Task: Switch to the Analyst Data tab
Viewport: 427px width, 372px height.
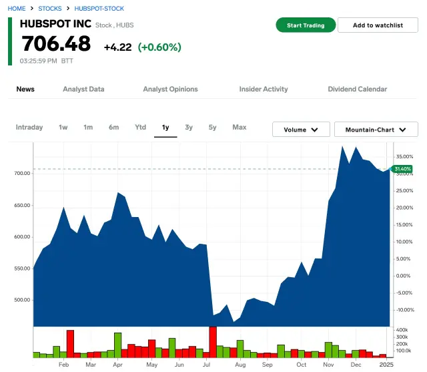Action: tap(83, 89)
